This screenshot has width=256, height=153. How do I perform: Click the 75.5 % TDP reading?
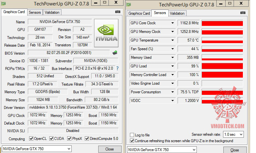[x=189, y=92]
